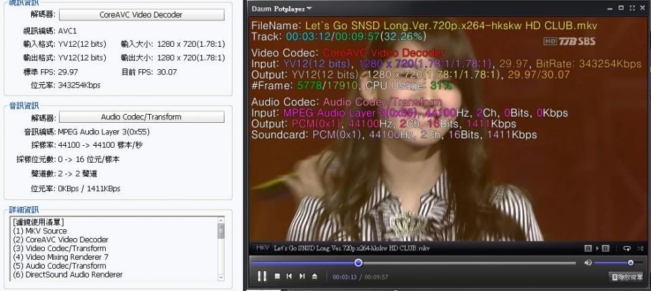Click the MPEG Audio Layer 3(0x55) value

104,132
